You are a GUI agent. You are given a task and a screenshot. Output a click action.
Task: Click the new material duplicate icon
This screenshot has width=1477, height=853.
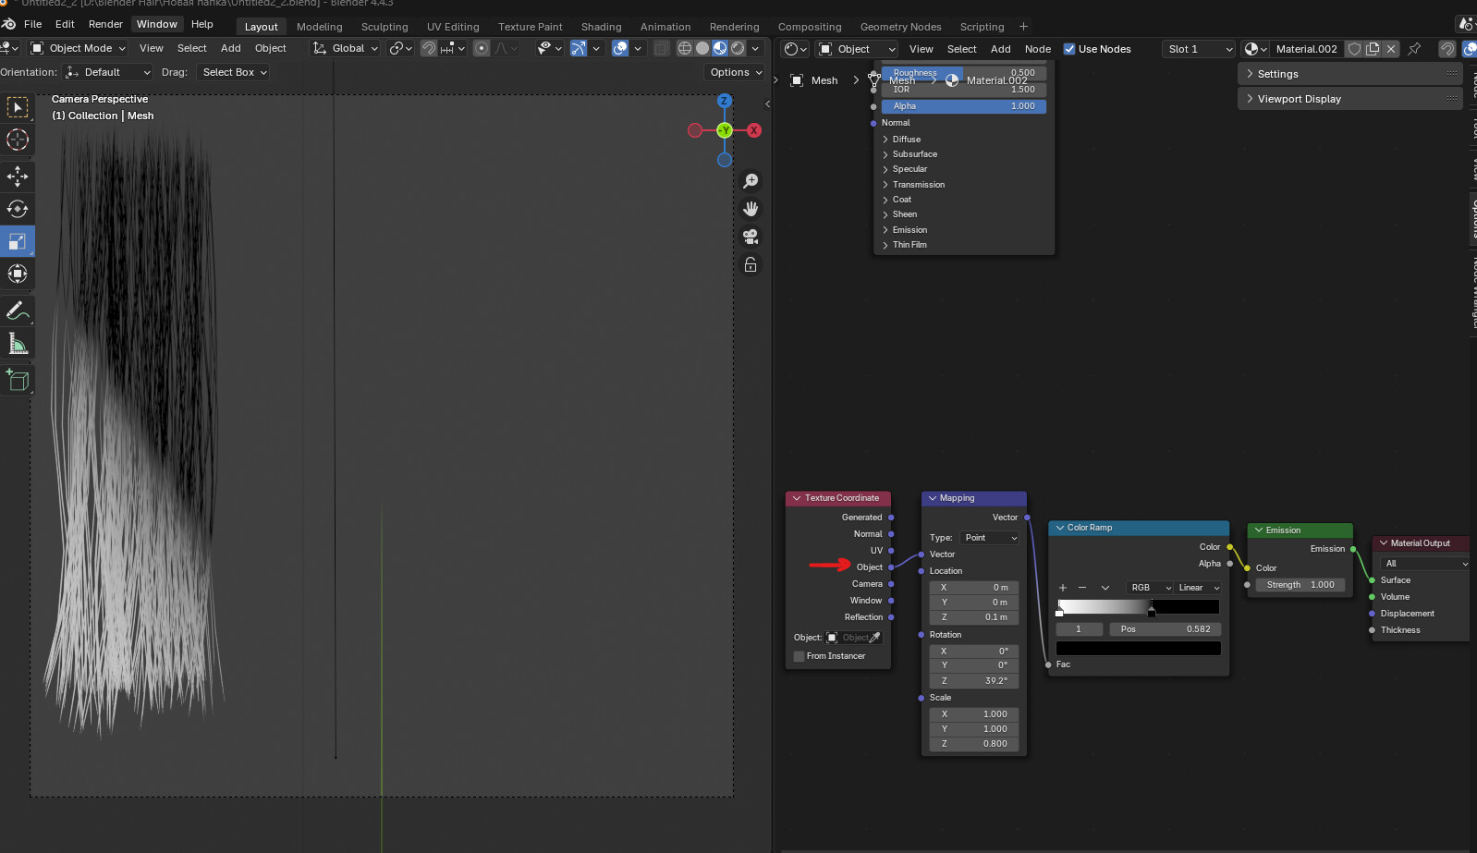coord(1373,49)
